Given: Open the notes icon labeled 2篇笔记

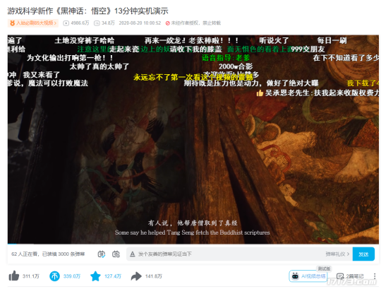Looking at the screenshot, I should tap(339, 276).
